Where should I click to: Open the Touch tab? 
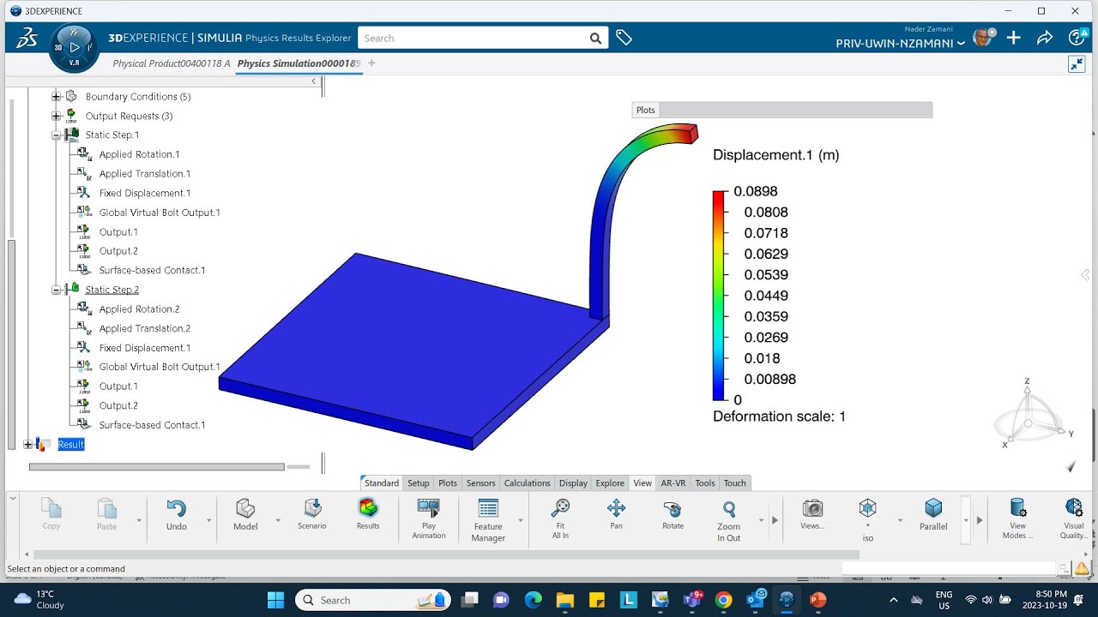coord(735,483)
